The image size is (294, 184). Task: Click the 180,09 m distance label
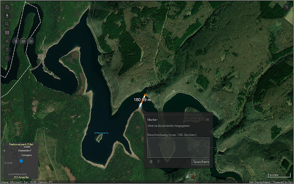[x=142, y=100]
